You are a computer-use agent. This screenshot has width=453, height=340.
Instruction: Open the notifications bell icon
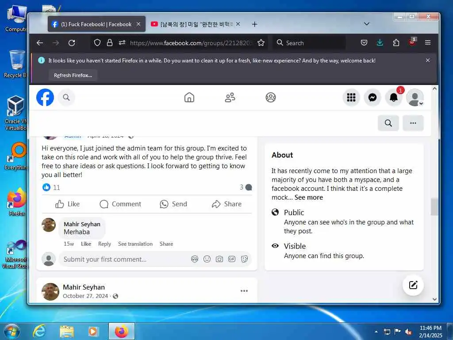393,97
